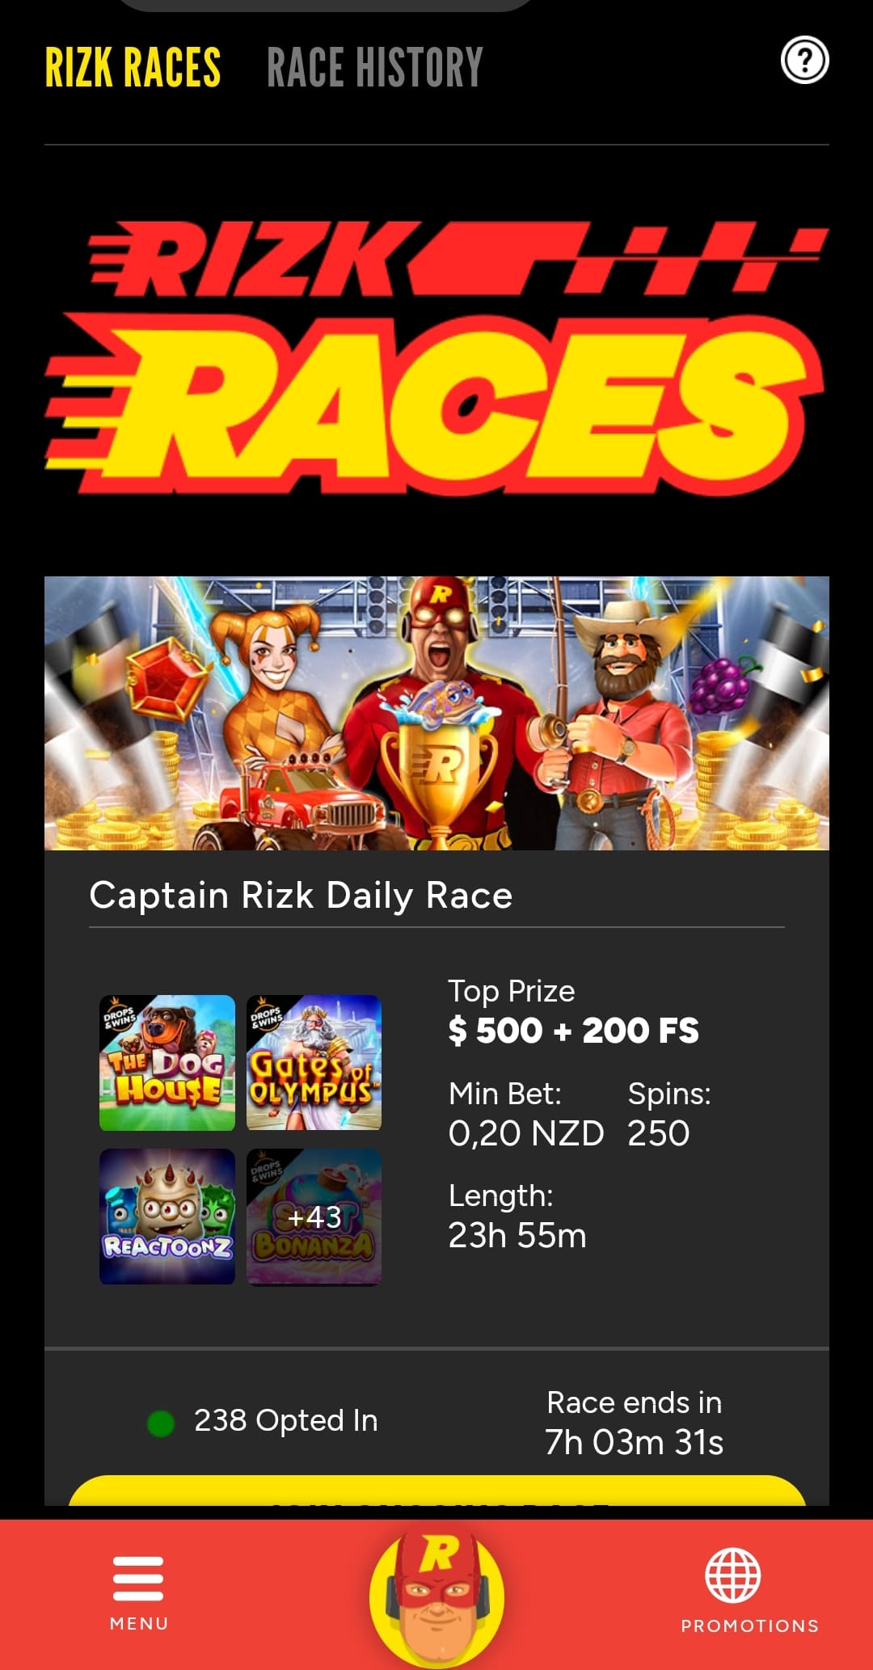Open the help question mark icon
Image resolution: width=873 pixels, height=1670 pixels.
(x=804, y=61)
